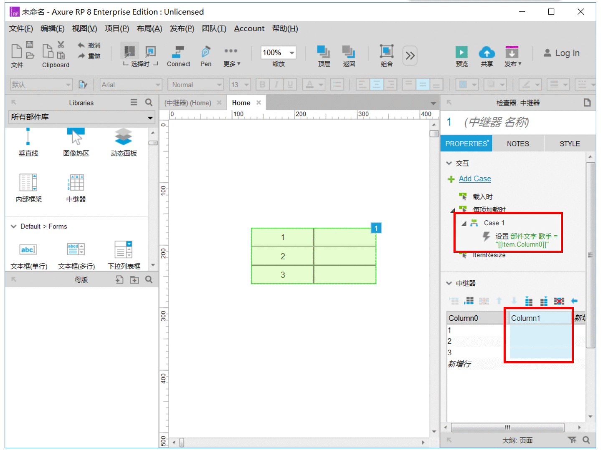
Task: Open Libraries search magnifier icon
Action: pos(149,102)
